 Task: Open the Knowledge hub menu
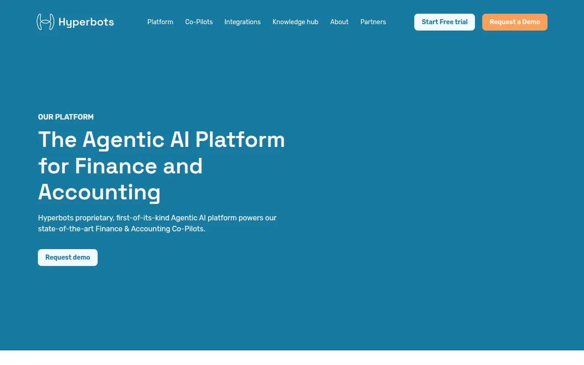[296, 22]
